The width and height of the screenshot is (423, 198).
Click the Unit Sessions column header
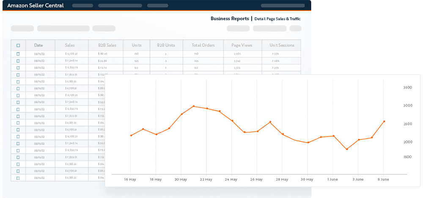[x=282, y=45]
